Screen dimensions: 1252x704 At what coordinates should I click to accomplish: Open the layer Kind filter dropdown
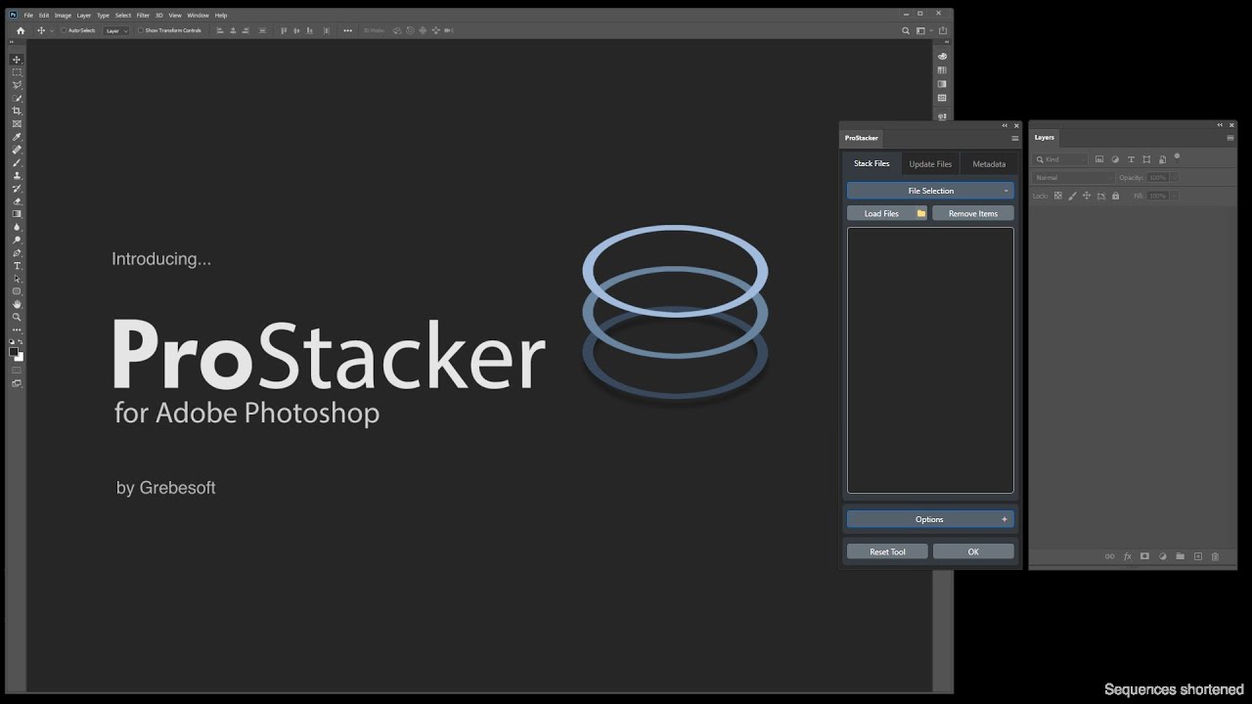coord(1060,159)
